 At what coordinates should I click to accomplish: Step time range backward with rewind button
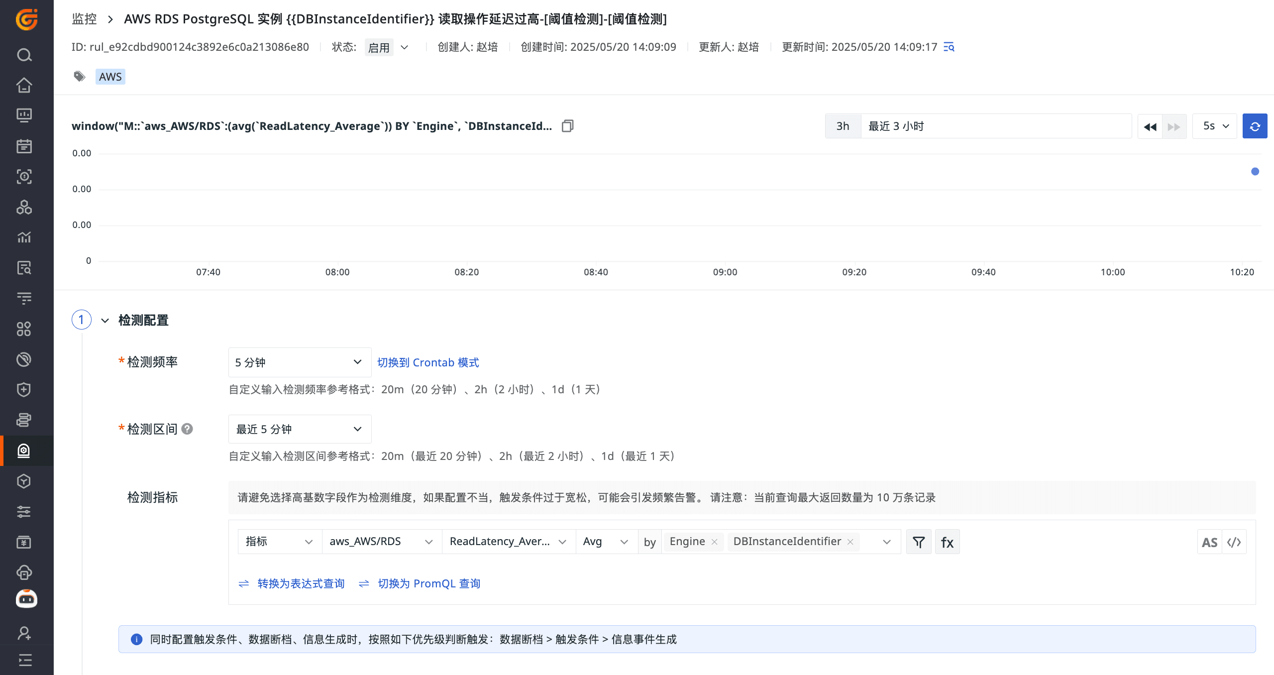1150,126
